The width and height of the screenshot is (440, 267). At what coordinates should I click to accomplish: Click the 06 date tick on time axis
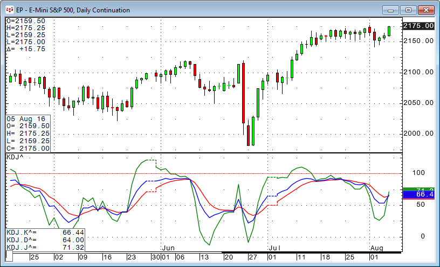pyautogui.click(x=180, y=257)
